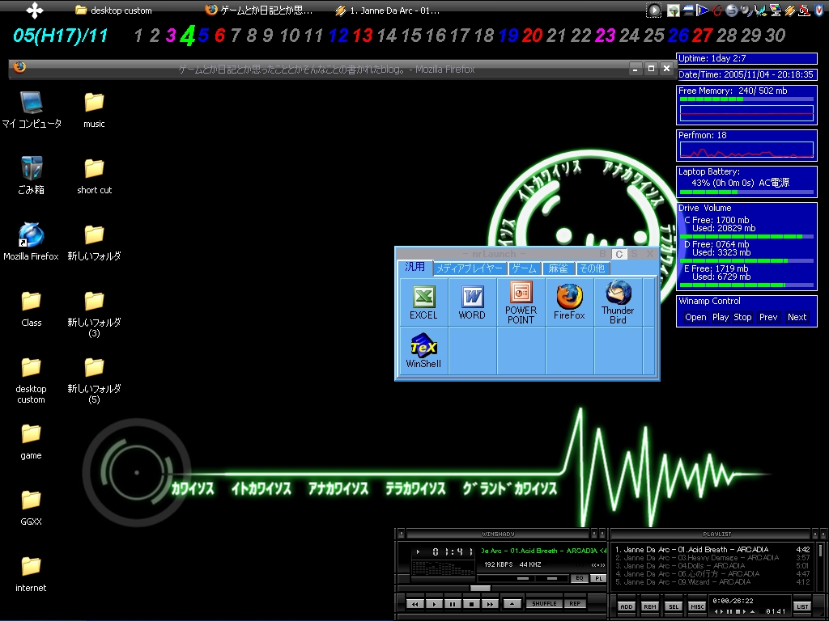Screen dimensions: 829x621
Task: Pause playback in the Winamp player
Action: click(453, 603)
